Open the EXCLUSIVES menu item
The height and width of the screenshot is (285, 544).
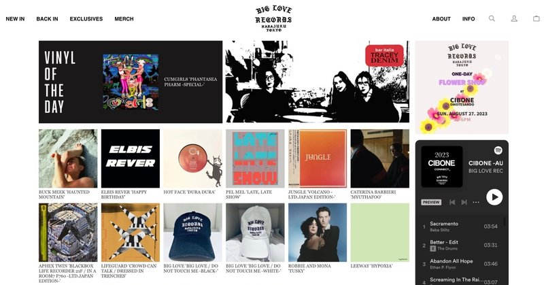[x=86, y=19]
